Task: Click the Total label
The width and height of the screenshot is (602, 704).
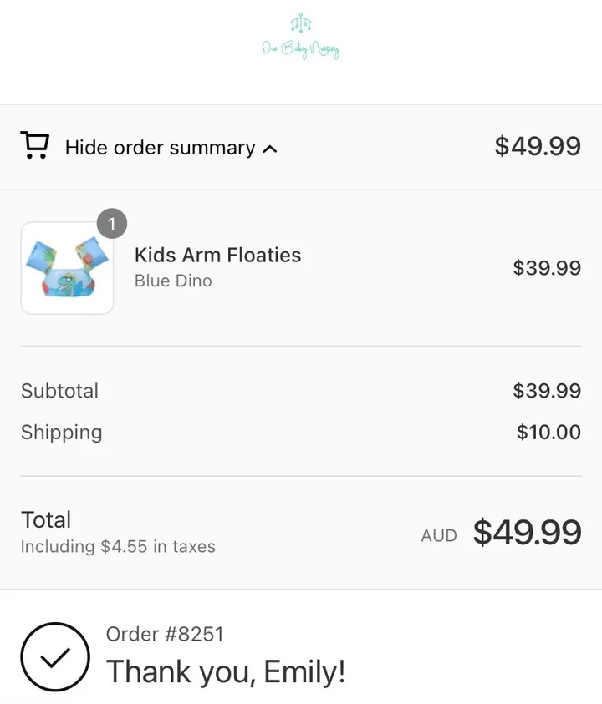Action: 46,519
